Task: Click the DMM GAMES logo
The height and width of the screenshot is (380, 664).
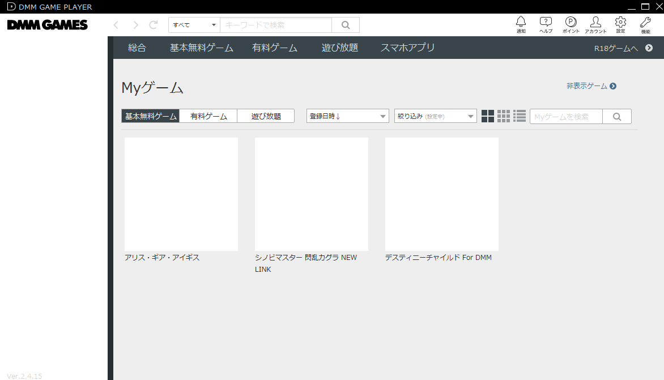Action: click(x=48, y=25)
